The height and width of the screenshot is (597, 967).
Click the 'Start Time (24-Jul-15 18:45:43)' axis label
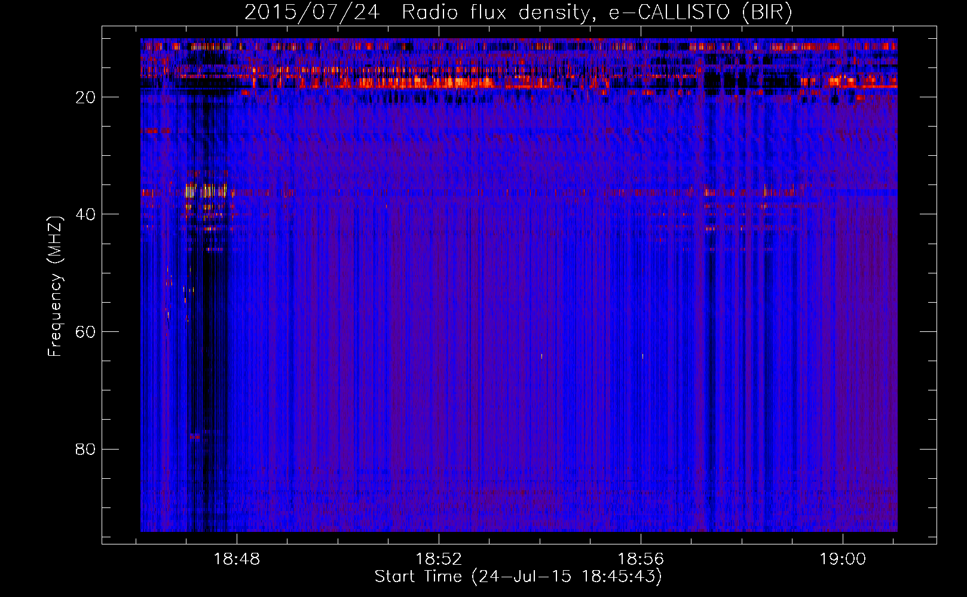(x=518, y=577)
